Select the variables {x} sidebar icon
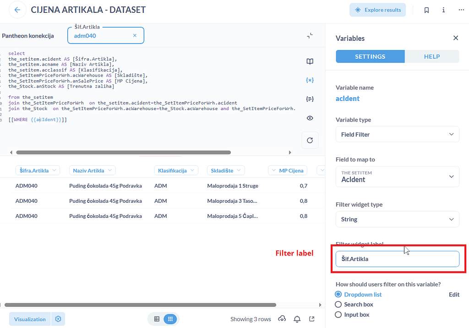This screenshot has width=469, height=328. tap(310, 79)
